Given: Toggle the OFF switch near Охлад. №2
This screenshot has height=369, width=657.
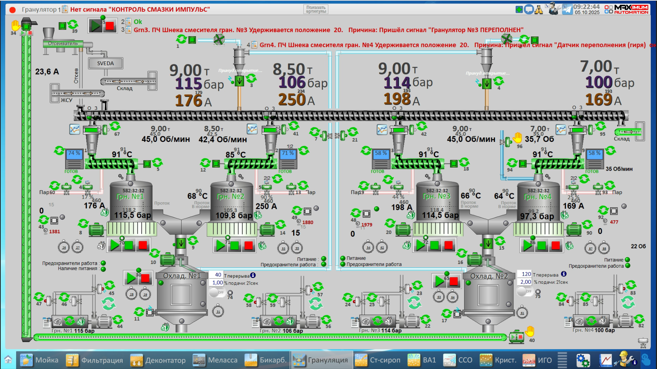Looking at the screenshot, I should 524,291.
